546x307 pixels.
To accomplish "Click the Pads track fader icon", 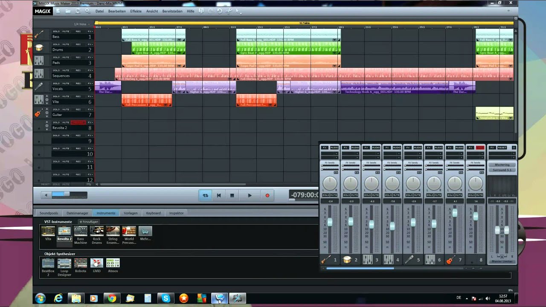I will pyautogui.click(x=39, y=61).
